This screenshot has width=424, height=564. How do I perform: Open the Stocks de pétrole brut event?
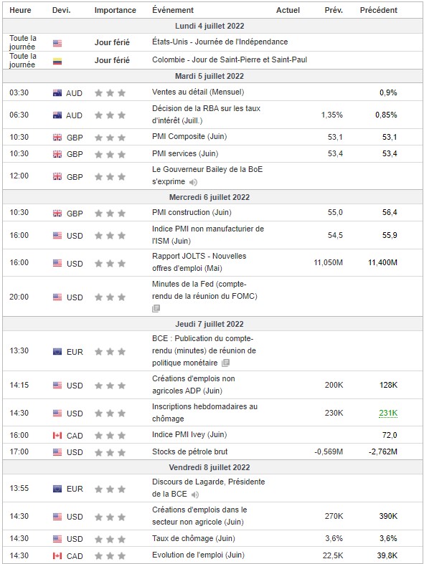pos(190,451)
